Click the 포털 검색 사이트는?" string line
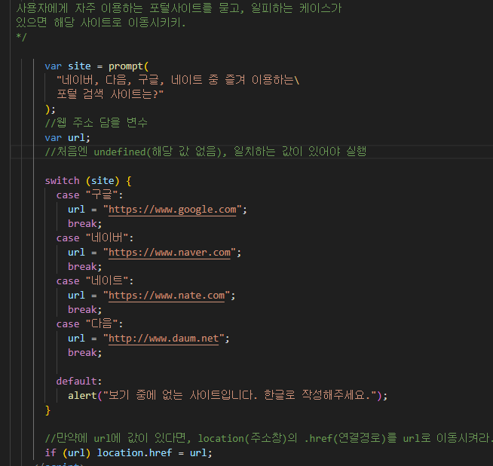This screenshot has width=493, height=466. click(110, 94)
